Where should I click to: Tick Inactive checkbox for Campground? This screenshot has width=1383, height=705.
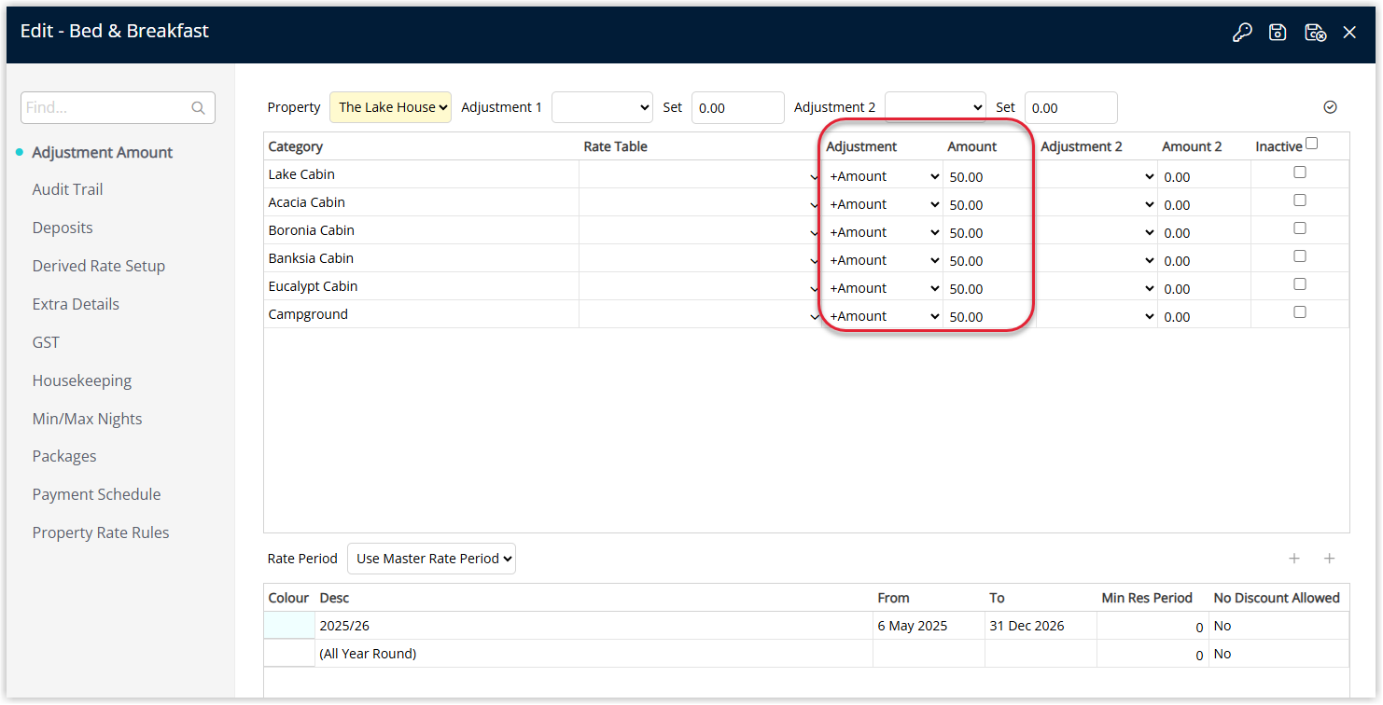[1300, 312]
